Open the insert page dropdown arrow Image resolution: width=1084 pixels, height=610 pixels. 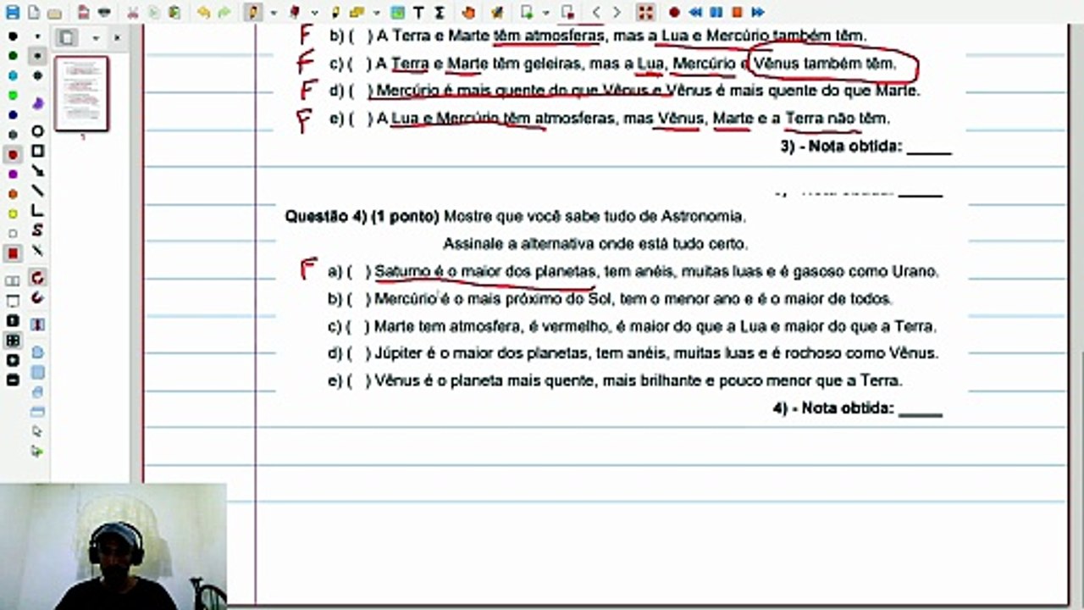point(546,13)
